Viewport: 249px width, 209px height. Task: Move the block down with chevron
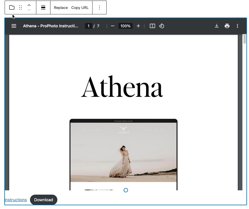[29, 10]
